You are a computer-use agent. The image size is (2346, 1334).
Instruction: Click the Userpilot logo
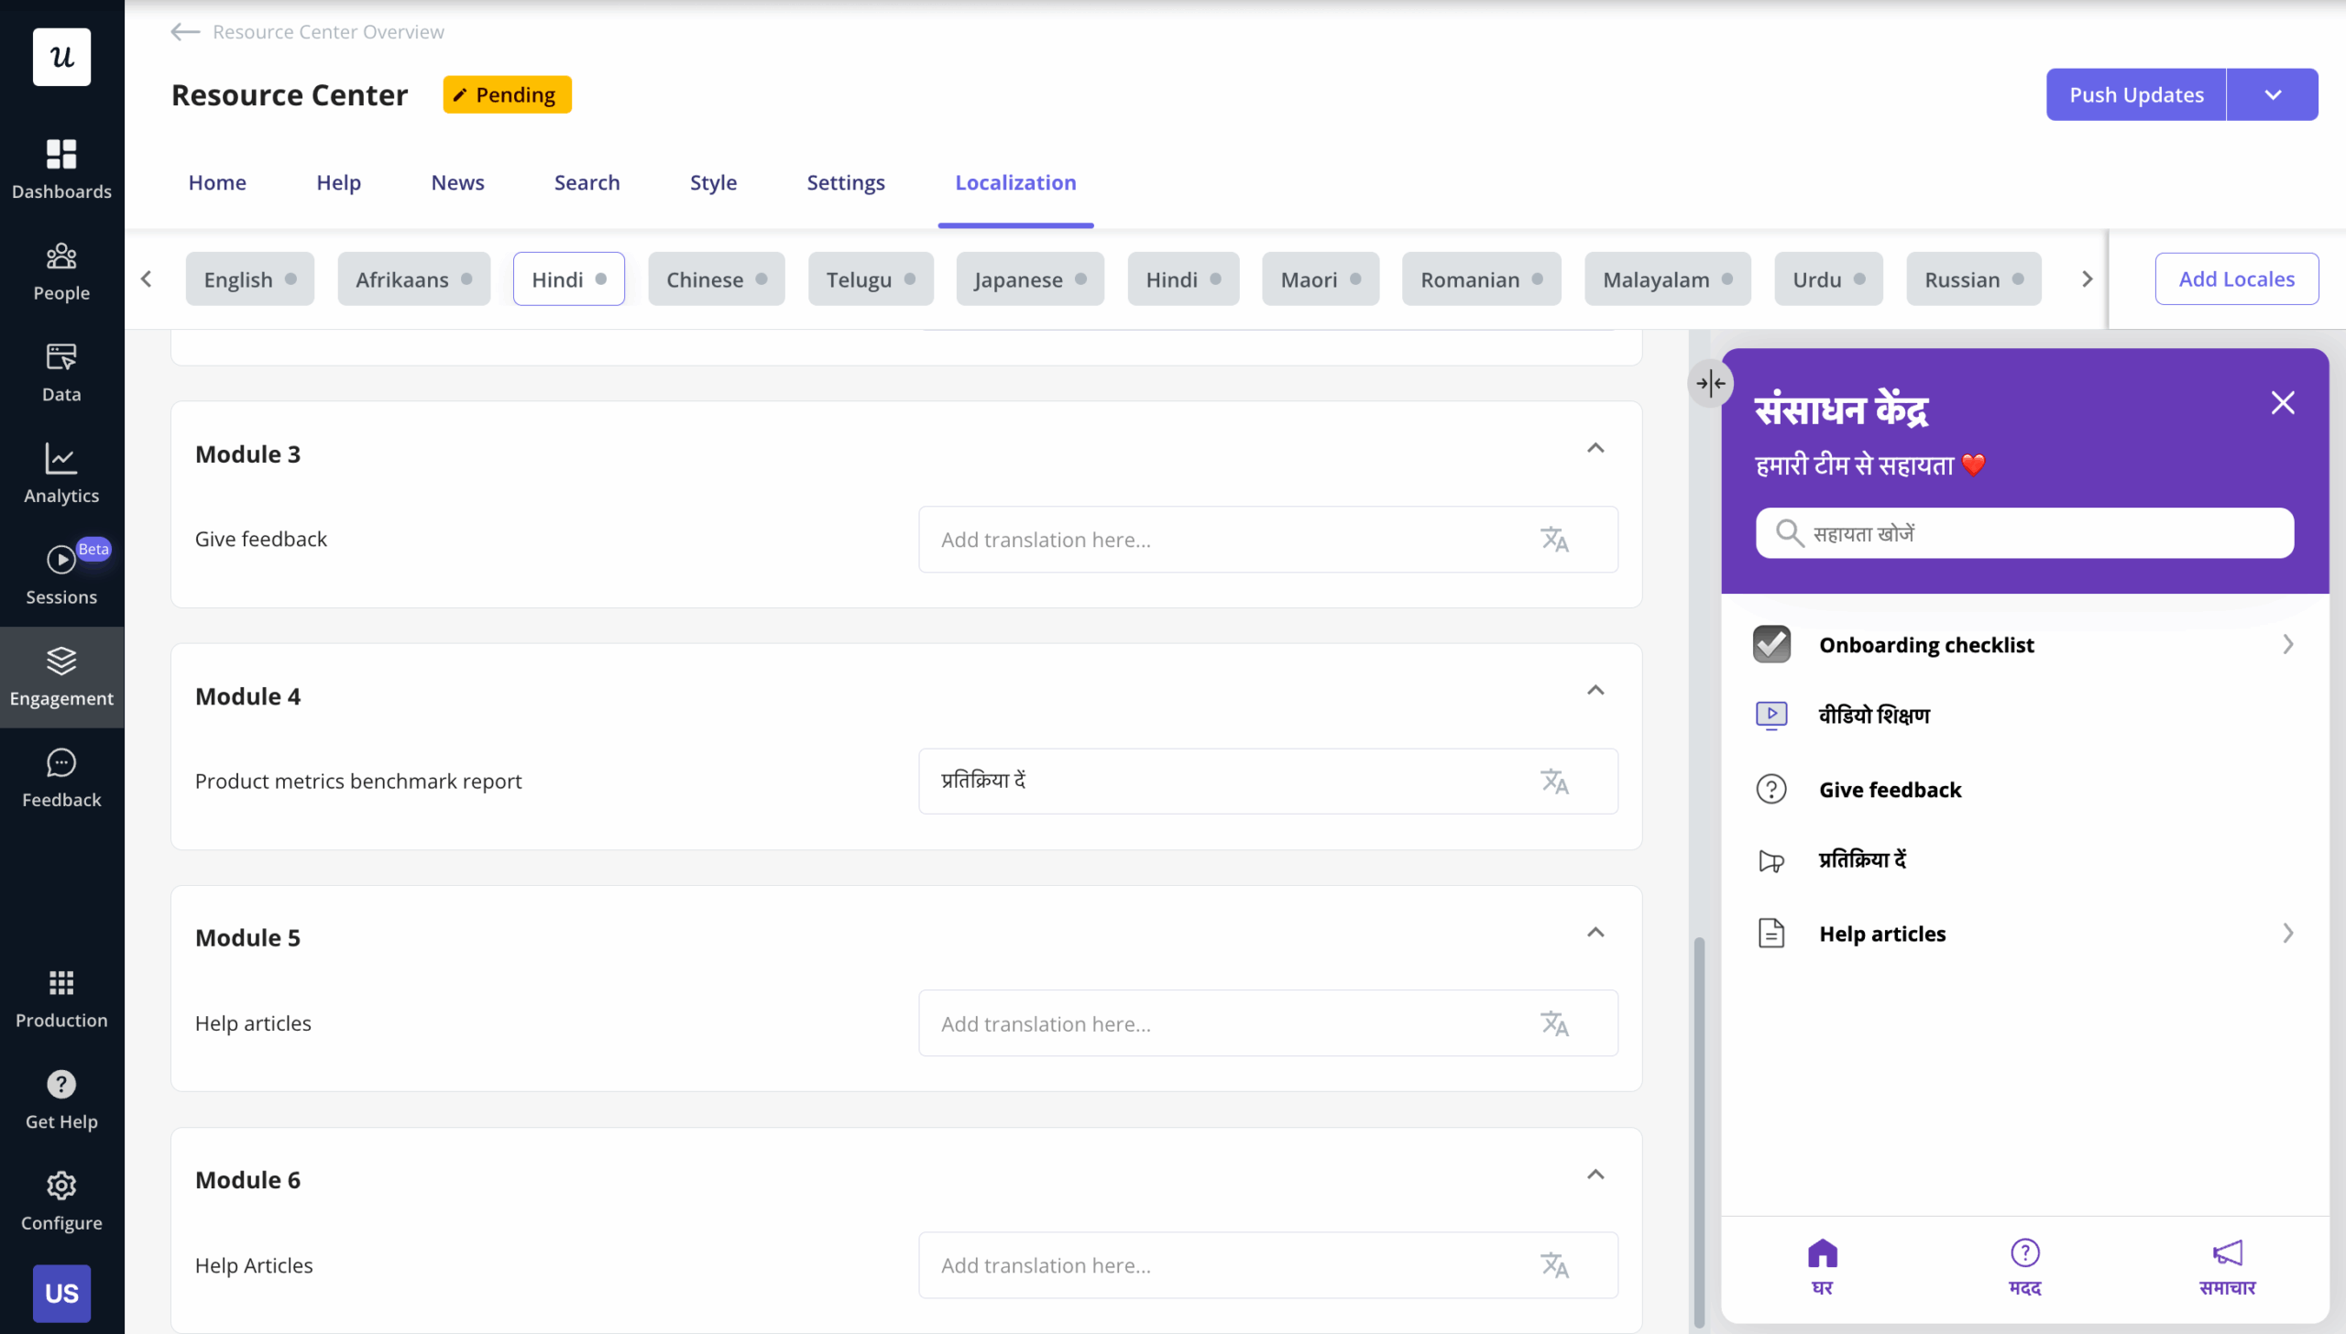click(x=61, y=57)
